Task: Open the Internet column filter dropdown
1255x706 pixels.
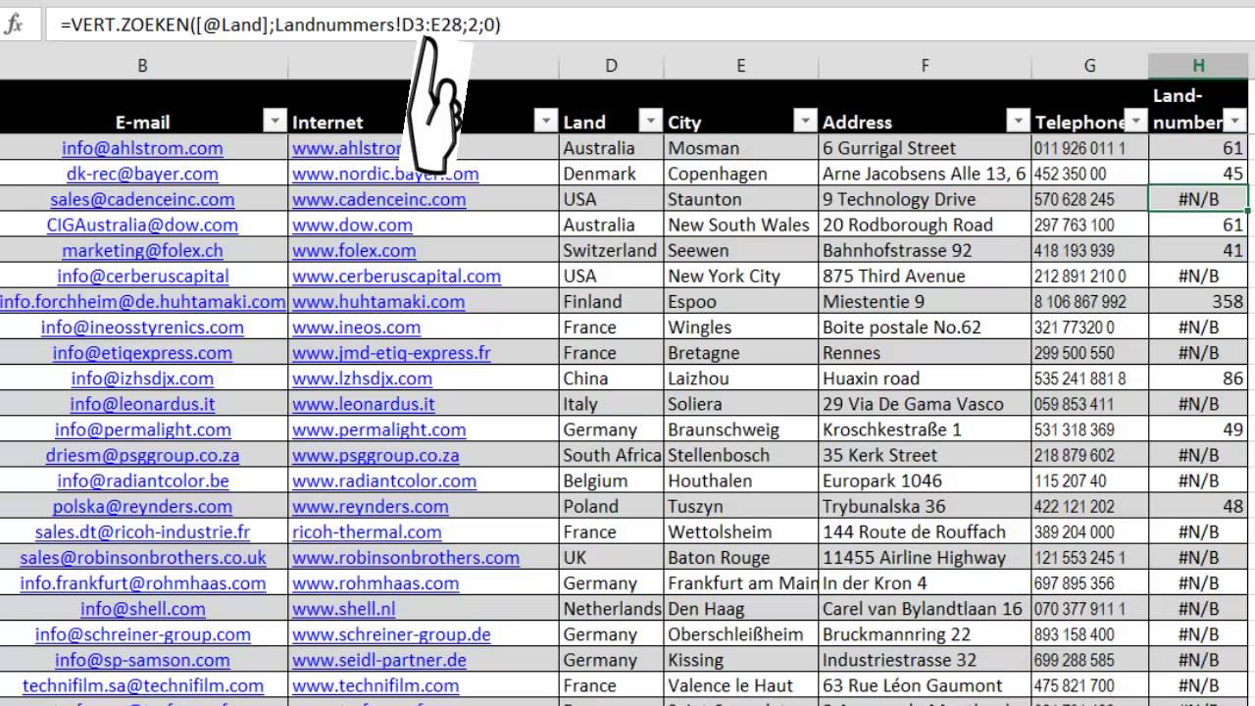Action: point(546,121)
